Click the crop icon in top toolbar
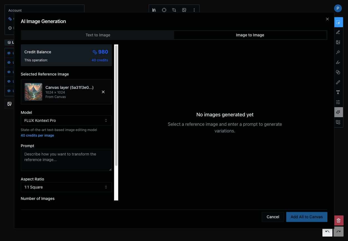Screen dimensions: 348x241 (174, 10)
